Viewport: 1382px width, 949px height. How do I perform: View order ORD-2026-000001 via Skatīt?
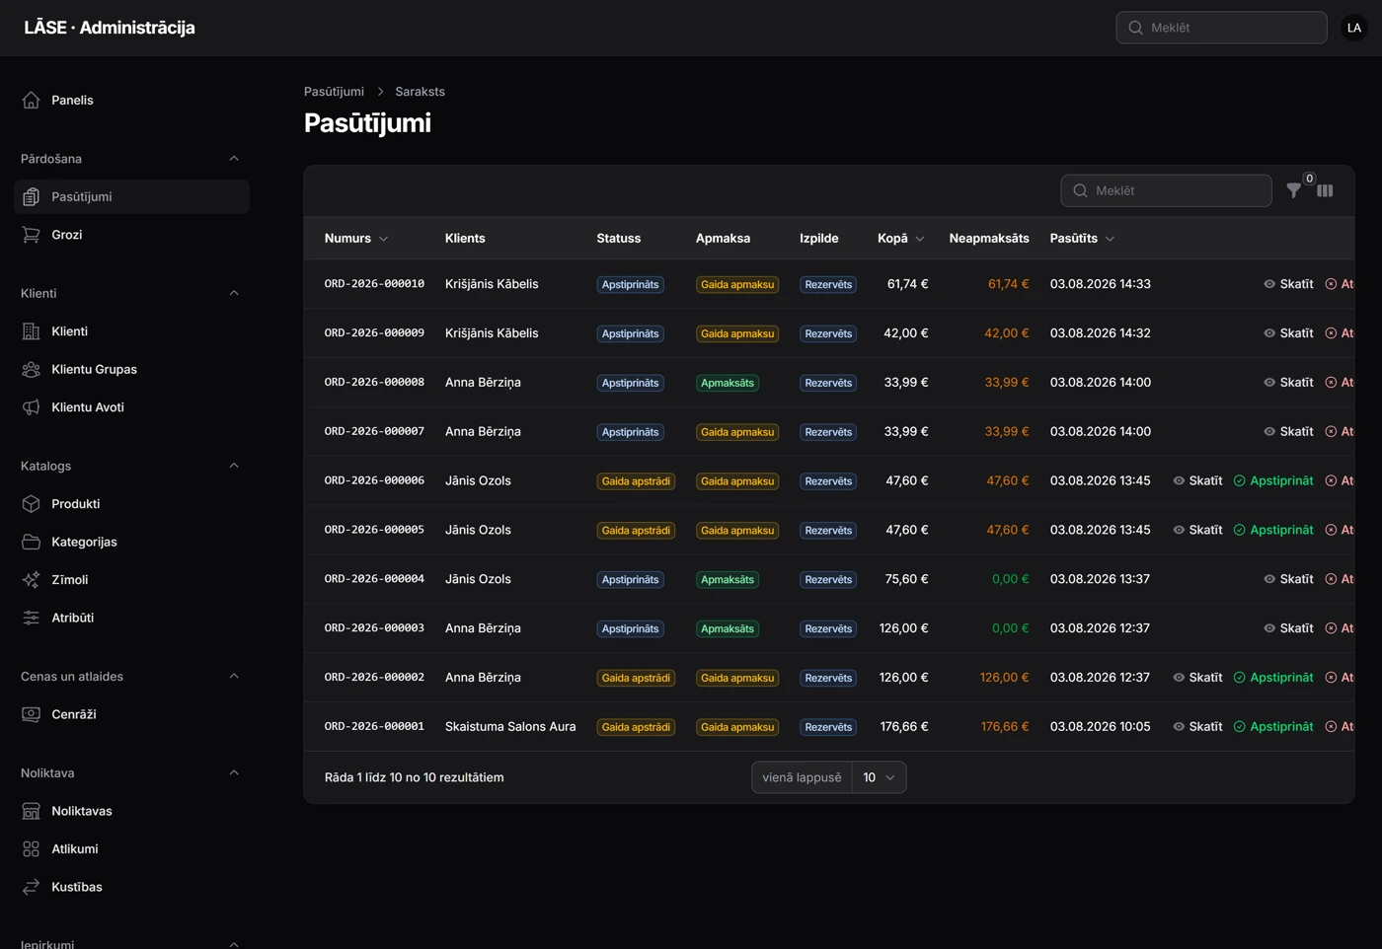1197,727
